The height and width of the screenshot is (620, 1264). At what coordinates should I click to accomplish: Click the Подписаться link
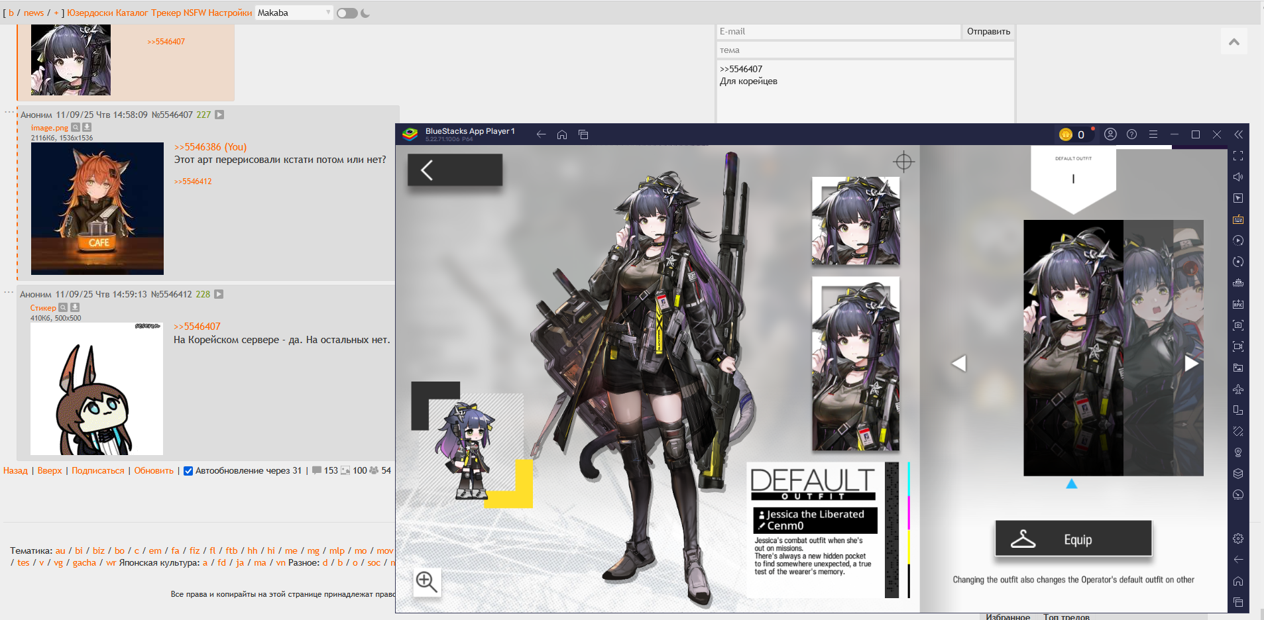pos(98,471)
